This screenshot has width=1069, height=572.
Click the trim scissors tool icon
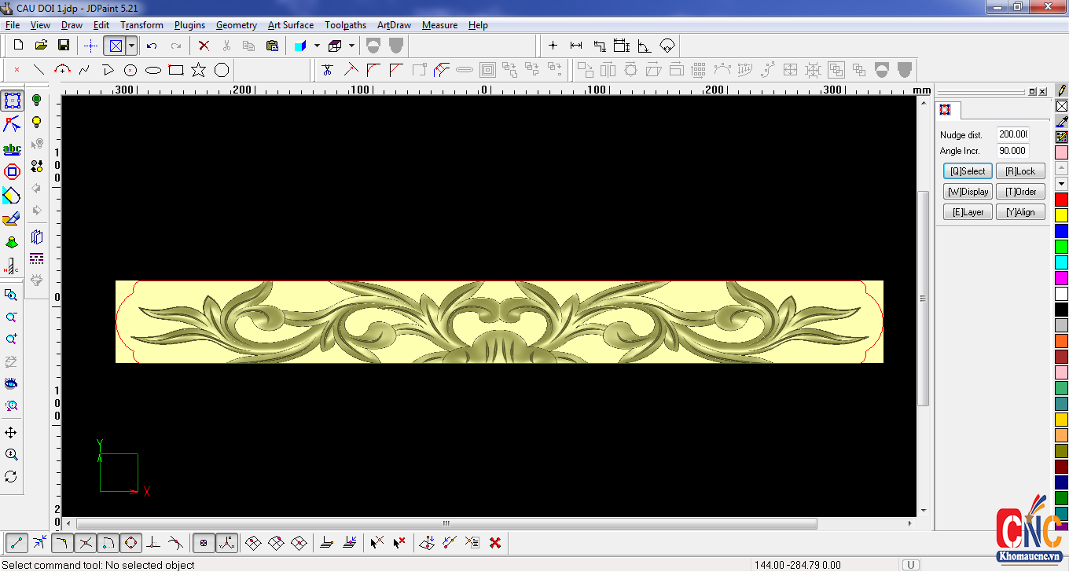click(328, 70)
